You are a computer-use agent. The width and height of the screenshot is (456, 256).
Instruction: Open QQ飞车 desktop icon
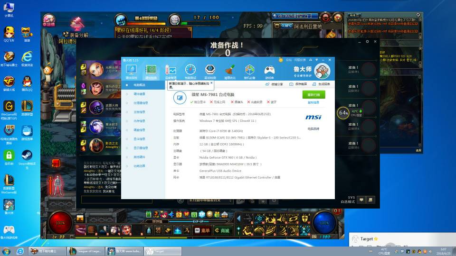click(x=9, y=34)
